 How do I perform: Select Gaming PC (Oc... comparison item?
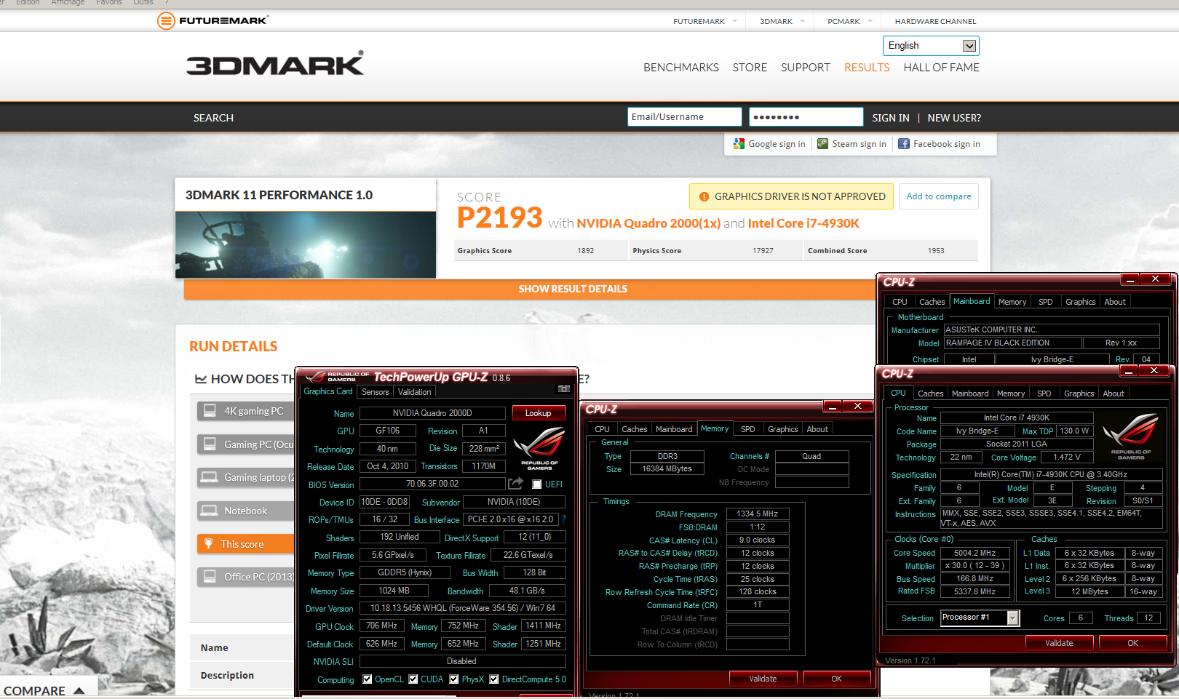[x=246, y=444]
